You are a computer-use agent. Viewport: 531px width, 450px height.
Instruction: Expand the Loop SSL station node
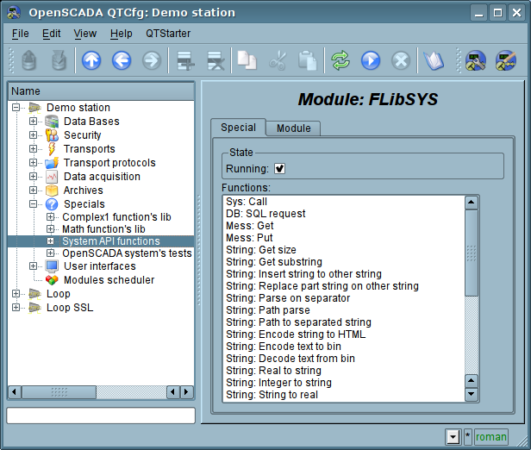click(x=16, y=307)
